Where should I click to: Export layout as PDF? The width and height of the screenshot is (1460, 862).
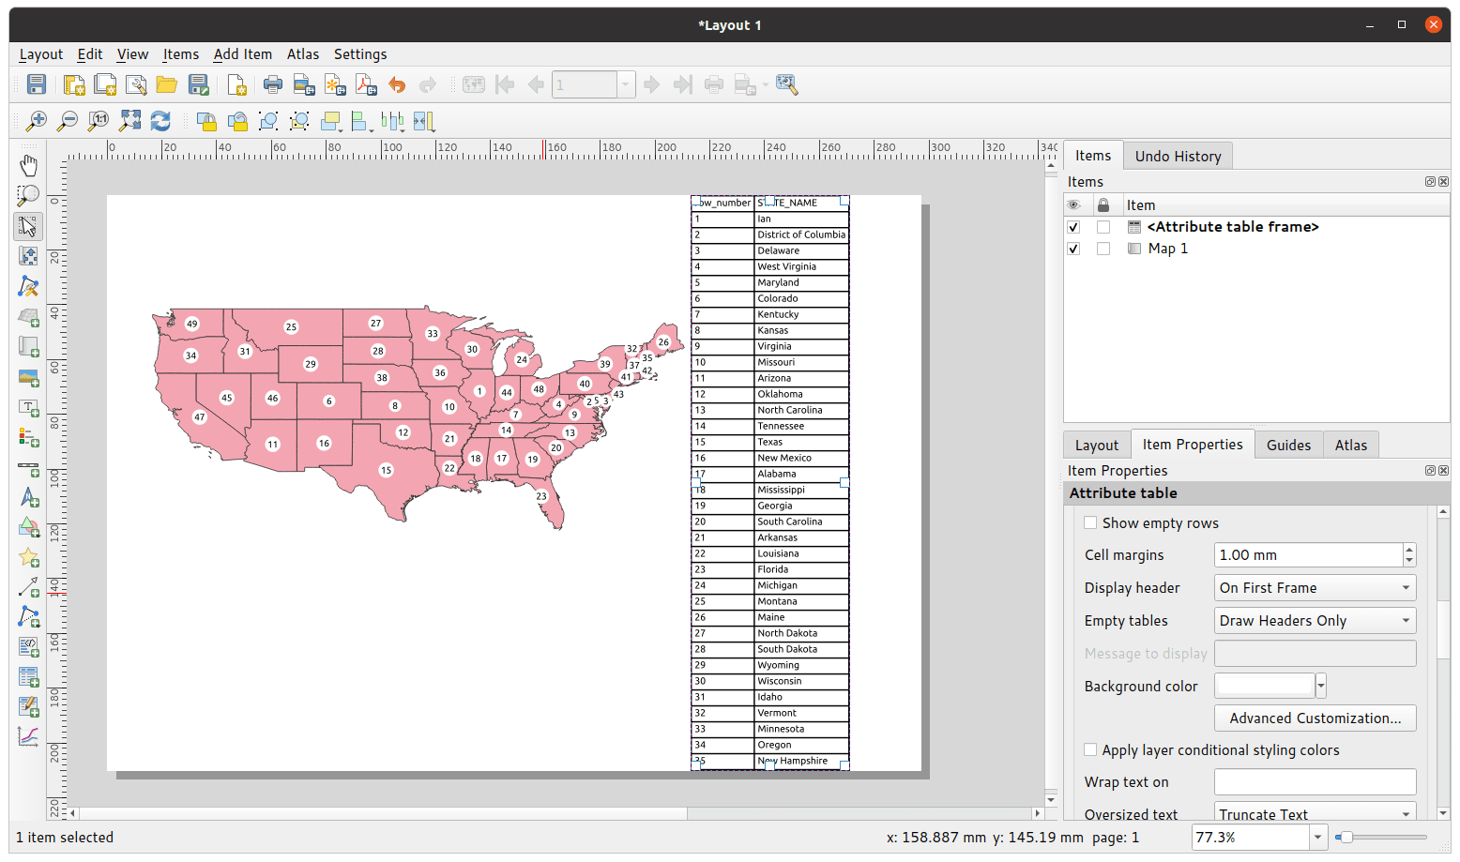tap(366, 84)
